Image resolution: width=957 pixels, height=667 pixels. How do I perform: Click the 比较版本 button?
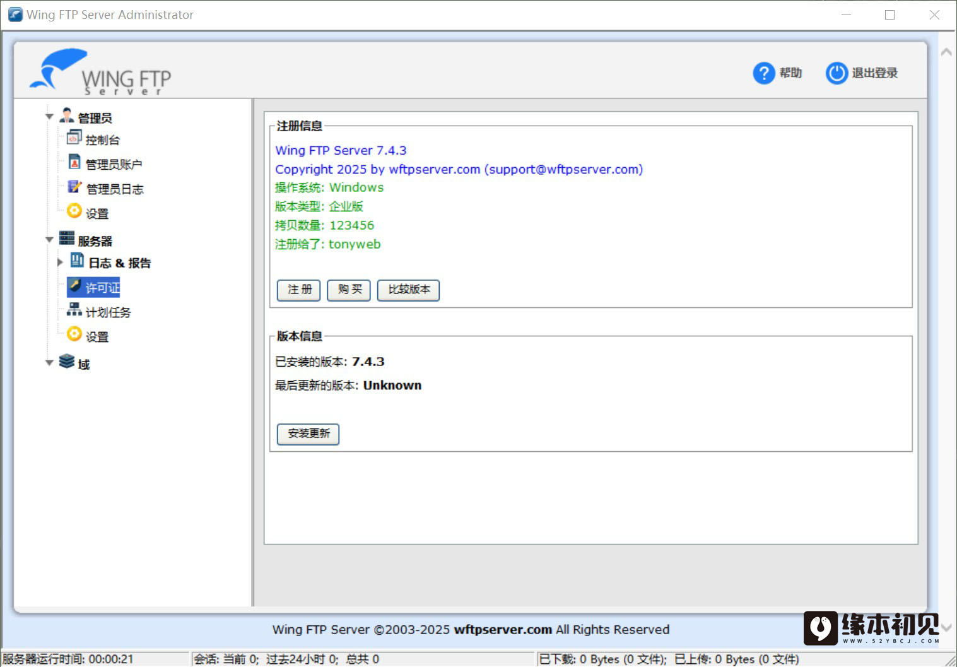[x=409, y=290]
